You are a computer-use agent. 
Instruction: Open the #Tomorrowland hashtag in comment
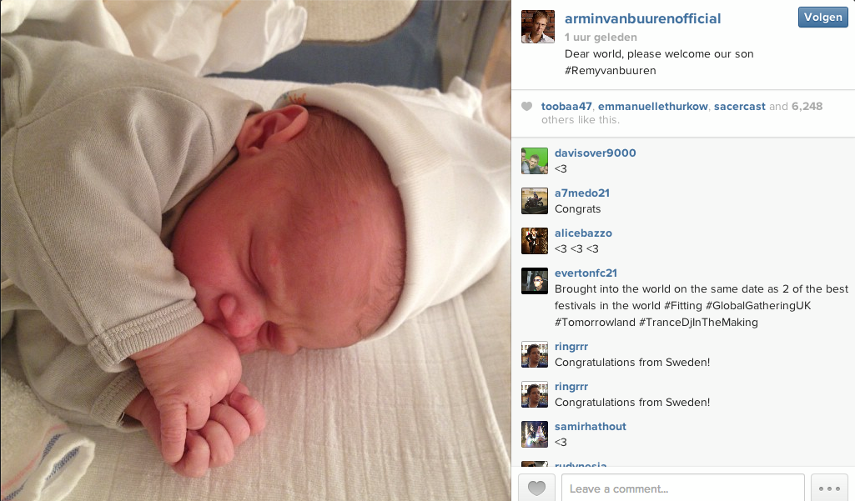[x=594, y=322]
